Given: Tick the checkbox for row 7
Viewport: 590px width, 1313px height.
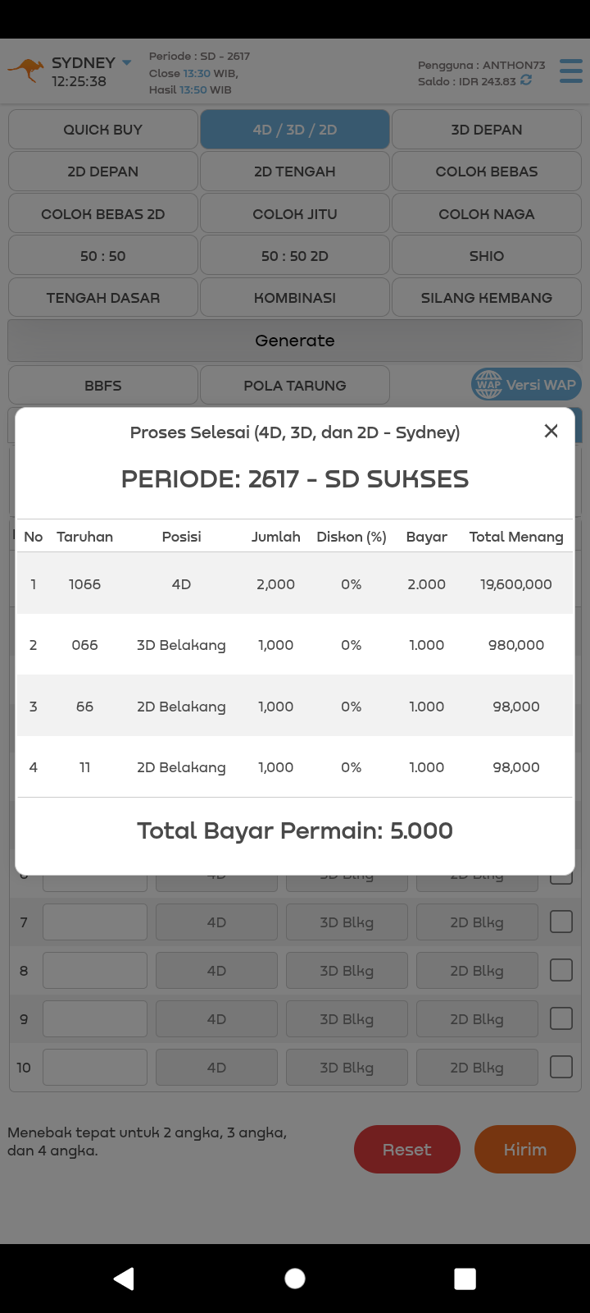Looking at the screenshot, I should point(561,922).
